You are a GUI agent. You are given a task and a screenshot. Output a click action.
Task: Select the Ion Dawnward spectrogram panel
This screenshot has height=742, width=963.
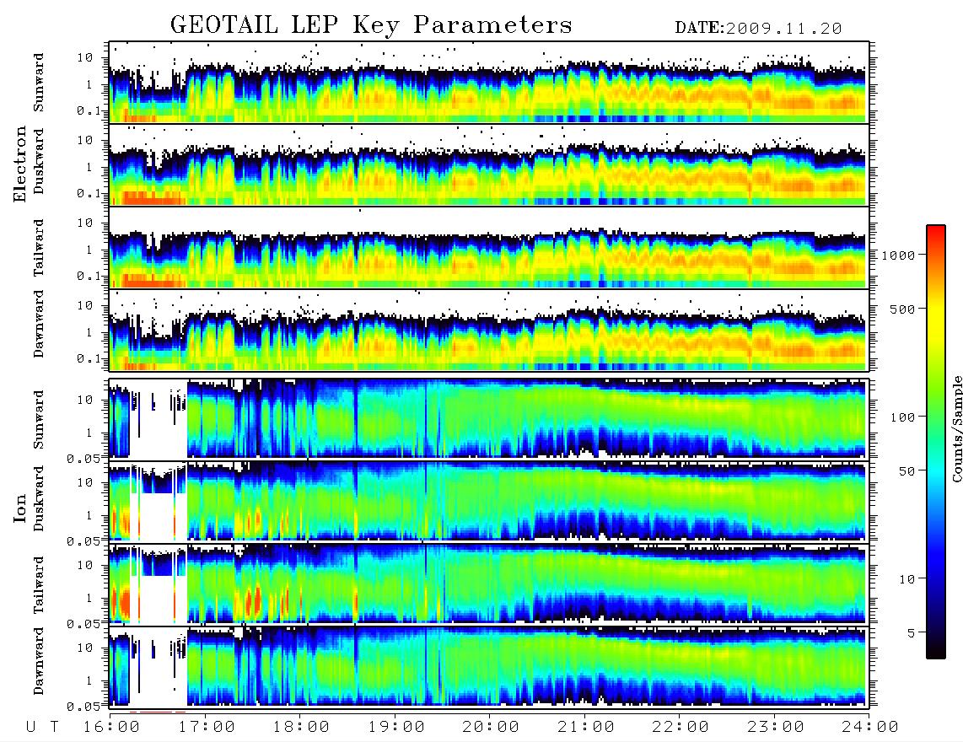pos(489,666)
